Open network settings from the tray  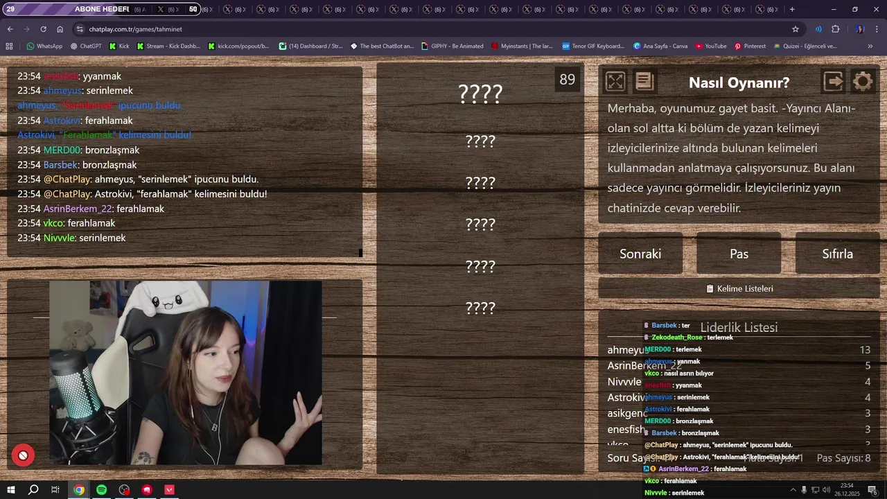[815, 490]
